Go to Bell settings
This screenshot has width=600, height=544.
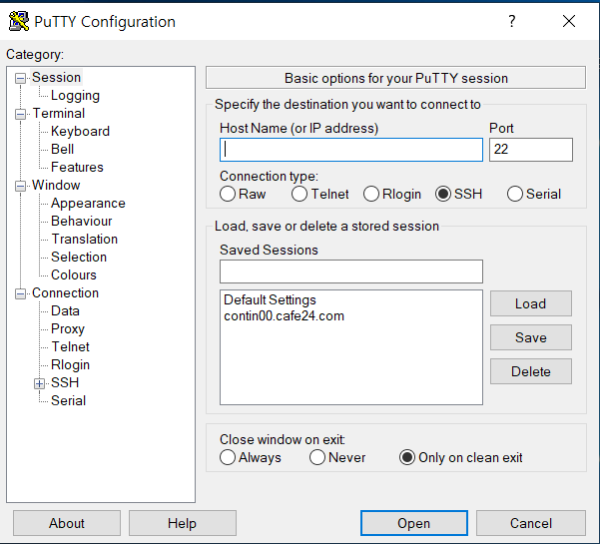point(62,149)
